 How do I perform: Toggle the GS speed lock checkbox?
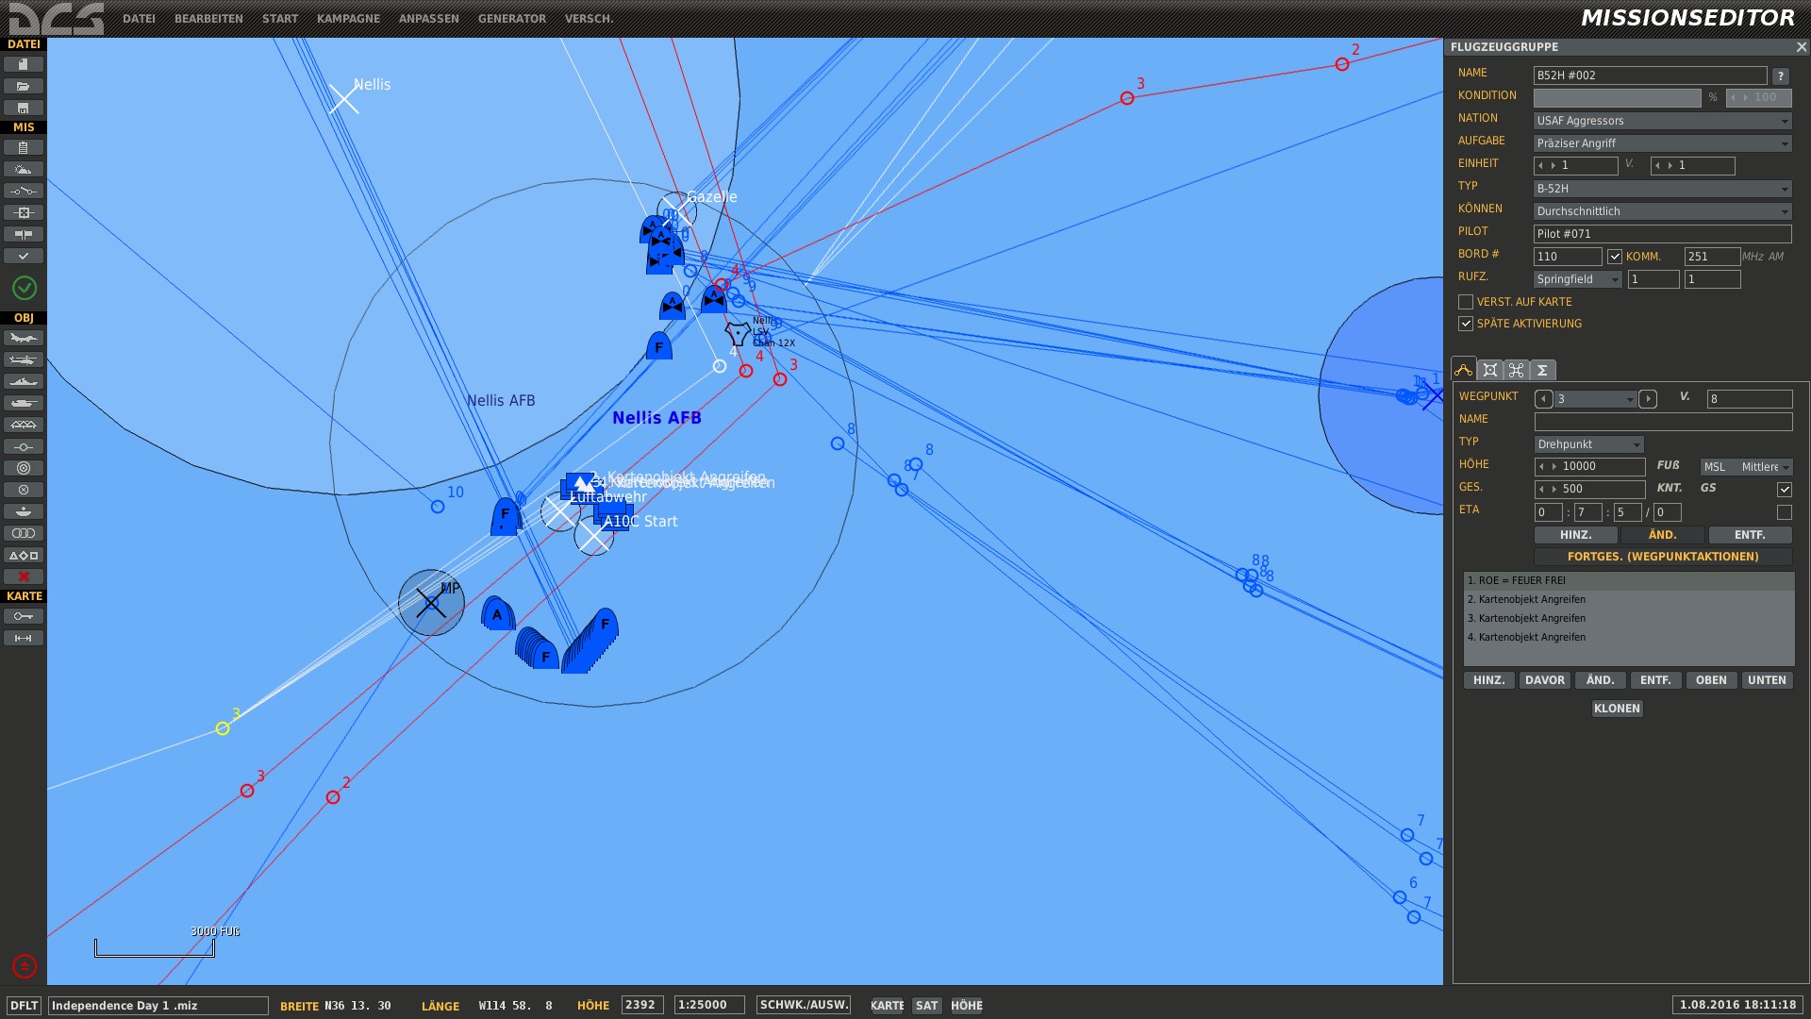pyautogui.click(x=1785, y=490)
